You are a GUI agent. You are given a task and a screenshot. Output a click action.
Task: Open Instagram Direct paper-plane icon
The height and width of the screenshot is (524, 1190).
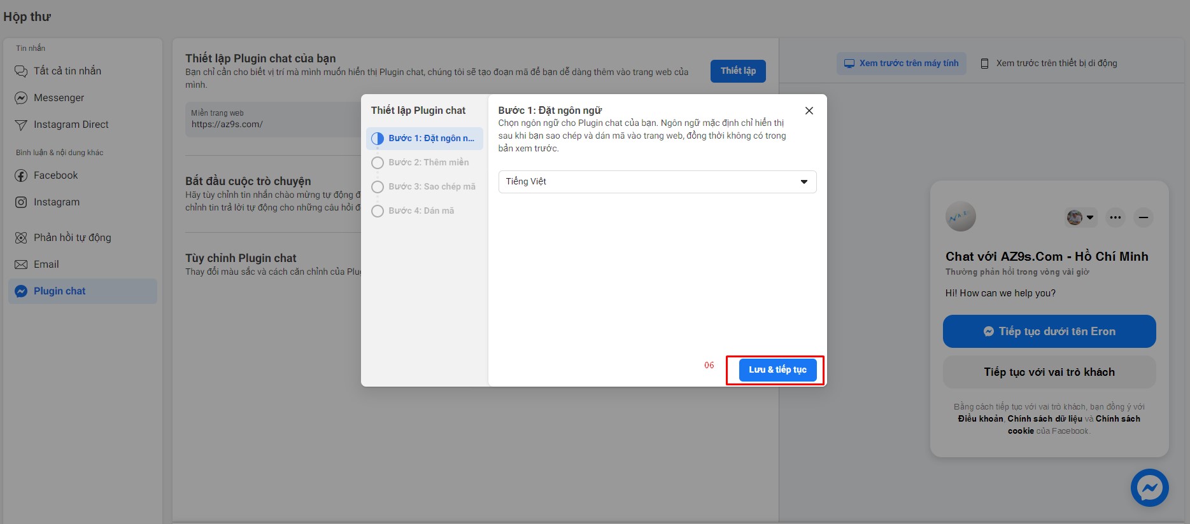click(21, 125)
